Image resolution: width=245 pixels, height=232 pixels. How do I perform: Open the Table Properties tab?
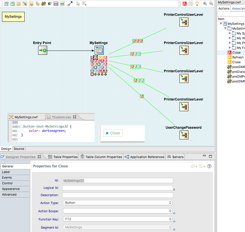(63, 157)
